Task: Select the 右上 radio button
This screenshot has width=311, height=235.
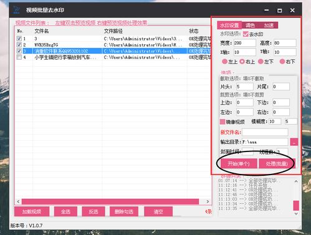Action: coord(242,62)
